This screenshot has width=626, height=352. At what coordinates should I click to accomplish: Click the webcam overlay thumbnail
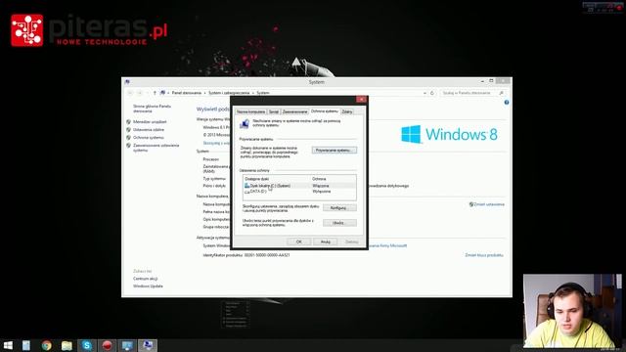(572, 311)
